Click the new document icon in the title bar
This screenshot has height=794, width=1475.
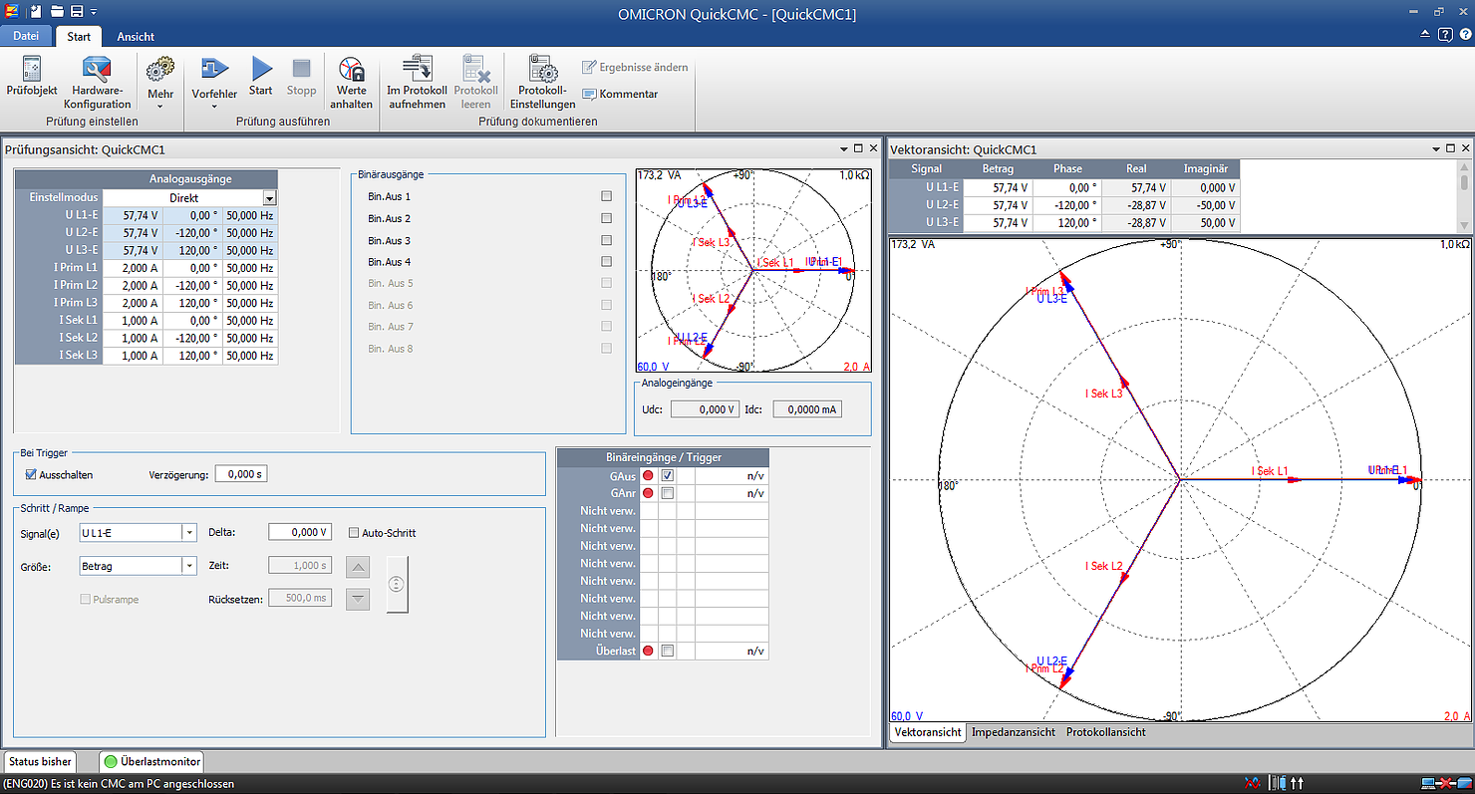coord(36,13)
